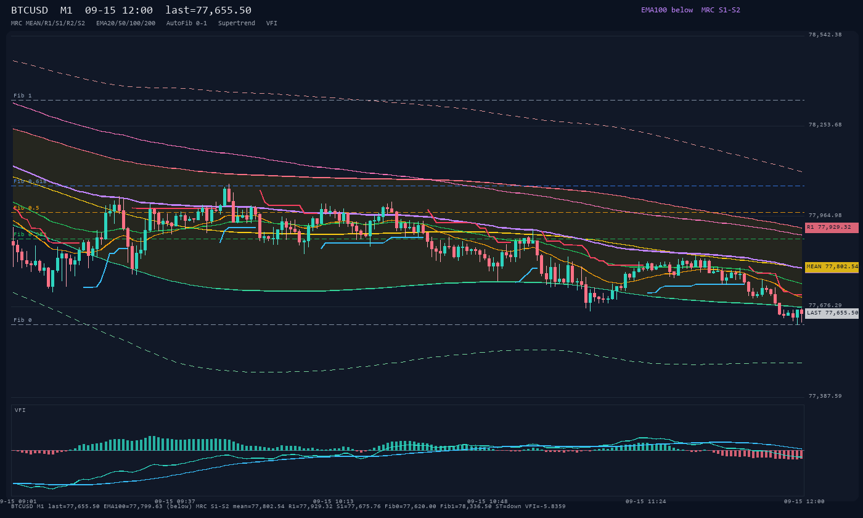
Task: Click the 09-15 09:37 time axis label
Action: click(175, 501)
